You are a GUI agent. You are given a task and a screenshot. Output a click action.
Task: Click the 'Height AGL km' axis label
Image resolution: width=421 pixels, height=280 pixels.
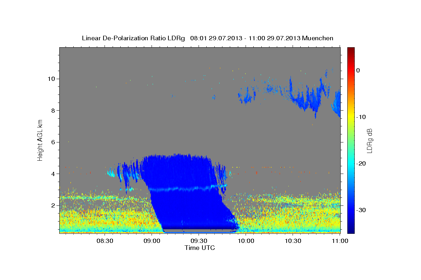pyautogui.click(x=40, y=140)
